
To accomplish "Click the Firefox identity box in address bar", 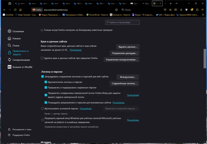I will click(x=37, y=10).
